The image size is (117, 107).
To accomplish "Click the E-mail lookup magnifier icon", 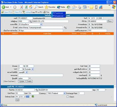I will [x=65, y=27].
